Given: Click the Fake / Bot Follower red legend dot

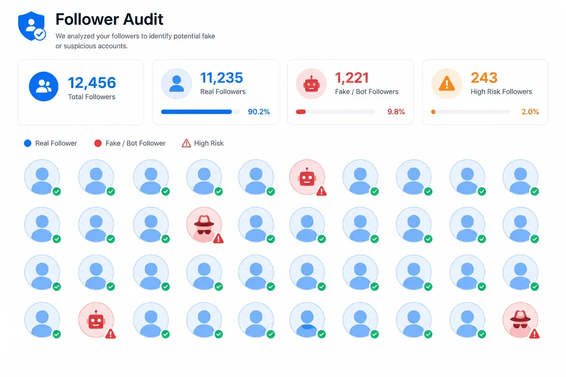Looking at the screenshot, I should click(x=98, y=143).
